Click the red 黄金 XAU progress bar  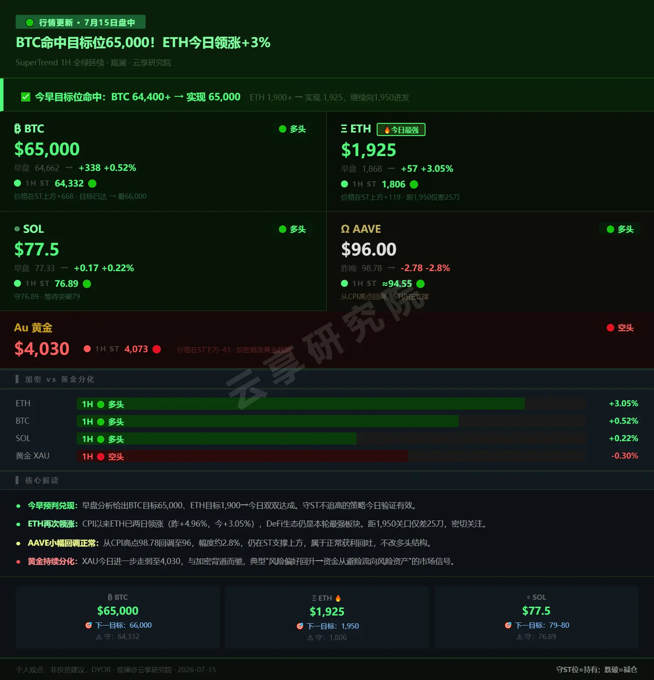click(x=242, y=456)
